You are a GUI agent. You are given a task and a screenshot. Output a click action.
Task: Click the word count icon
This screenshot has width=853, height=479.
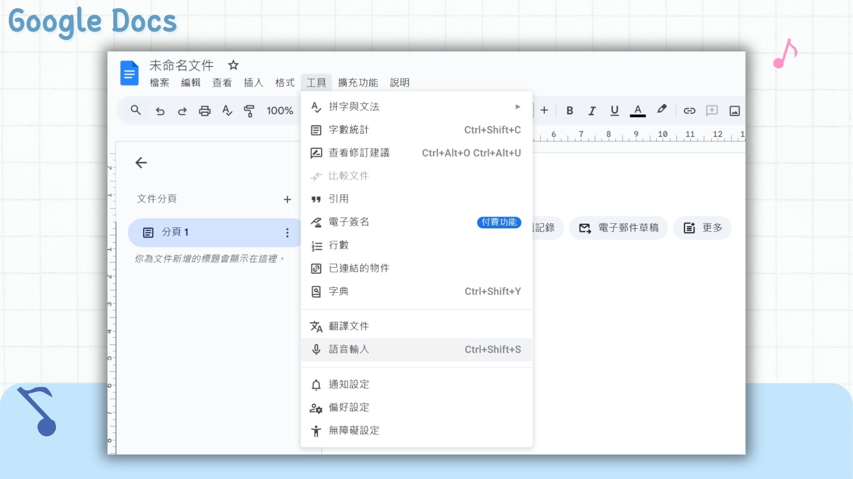316,130
